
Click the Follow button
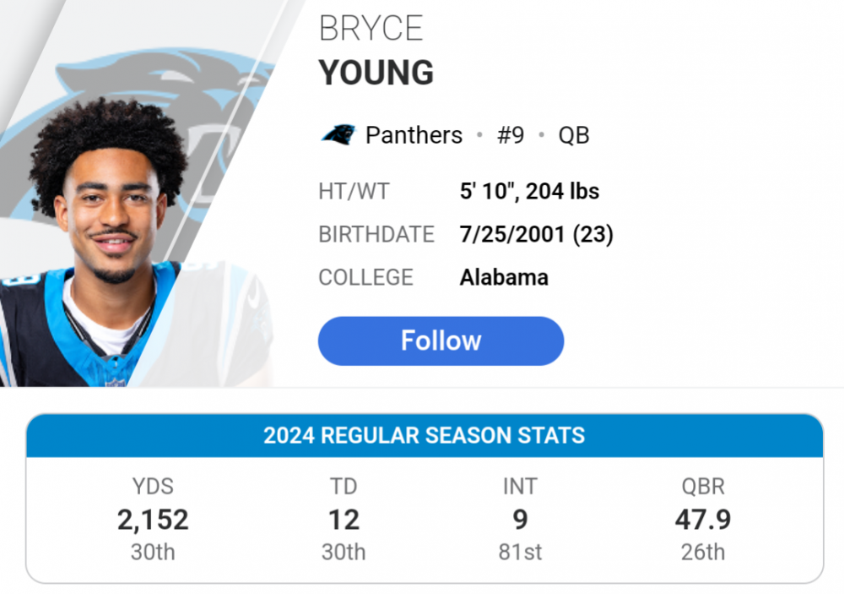pyautogui.click(x=441, y=341)
